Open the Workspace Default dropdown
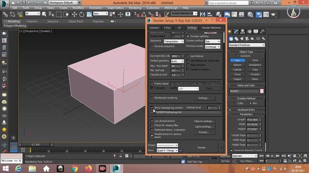This screenshot has height=173, width=309. tap(63, 3)
